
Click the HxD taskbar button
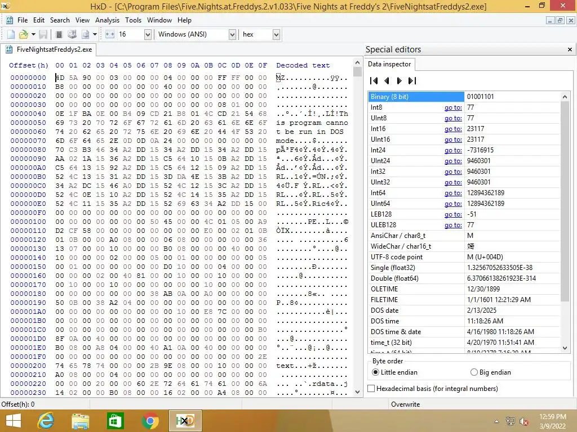[x=185, y=421]
